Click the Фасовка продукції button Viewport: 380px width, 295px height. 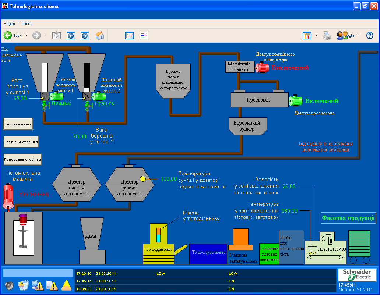click(348, 218)
